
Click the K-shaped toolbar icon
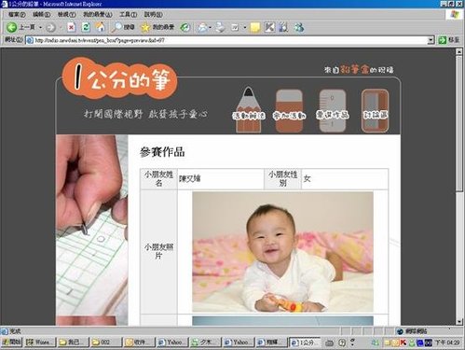269,27
